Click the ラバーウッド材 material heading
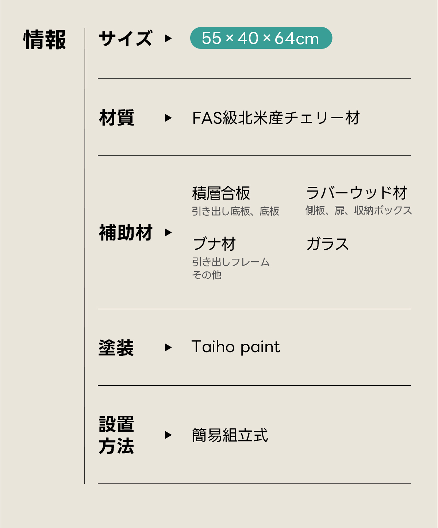Image resolution: width=438 pixels, height=528 pixels. pyautogui.click(x=356, y=193)
